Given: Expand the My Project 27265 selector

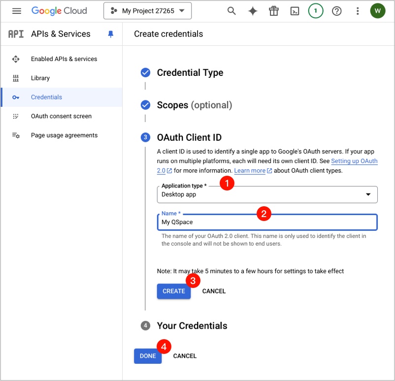Looking at the screenshot, I should point(147,11).
